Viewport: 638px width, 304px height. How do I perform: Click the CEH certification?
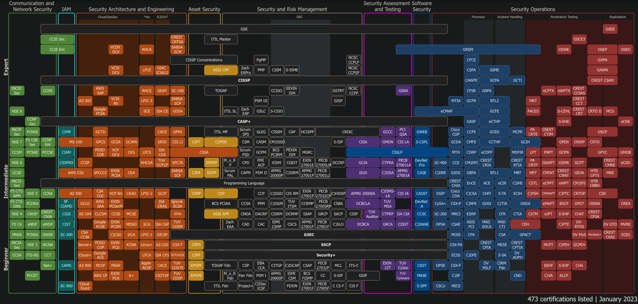(x=525, y=224)
